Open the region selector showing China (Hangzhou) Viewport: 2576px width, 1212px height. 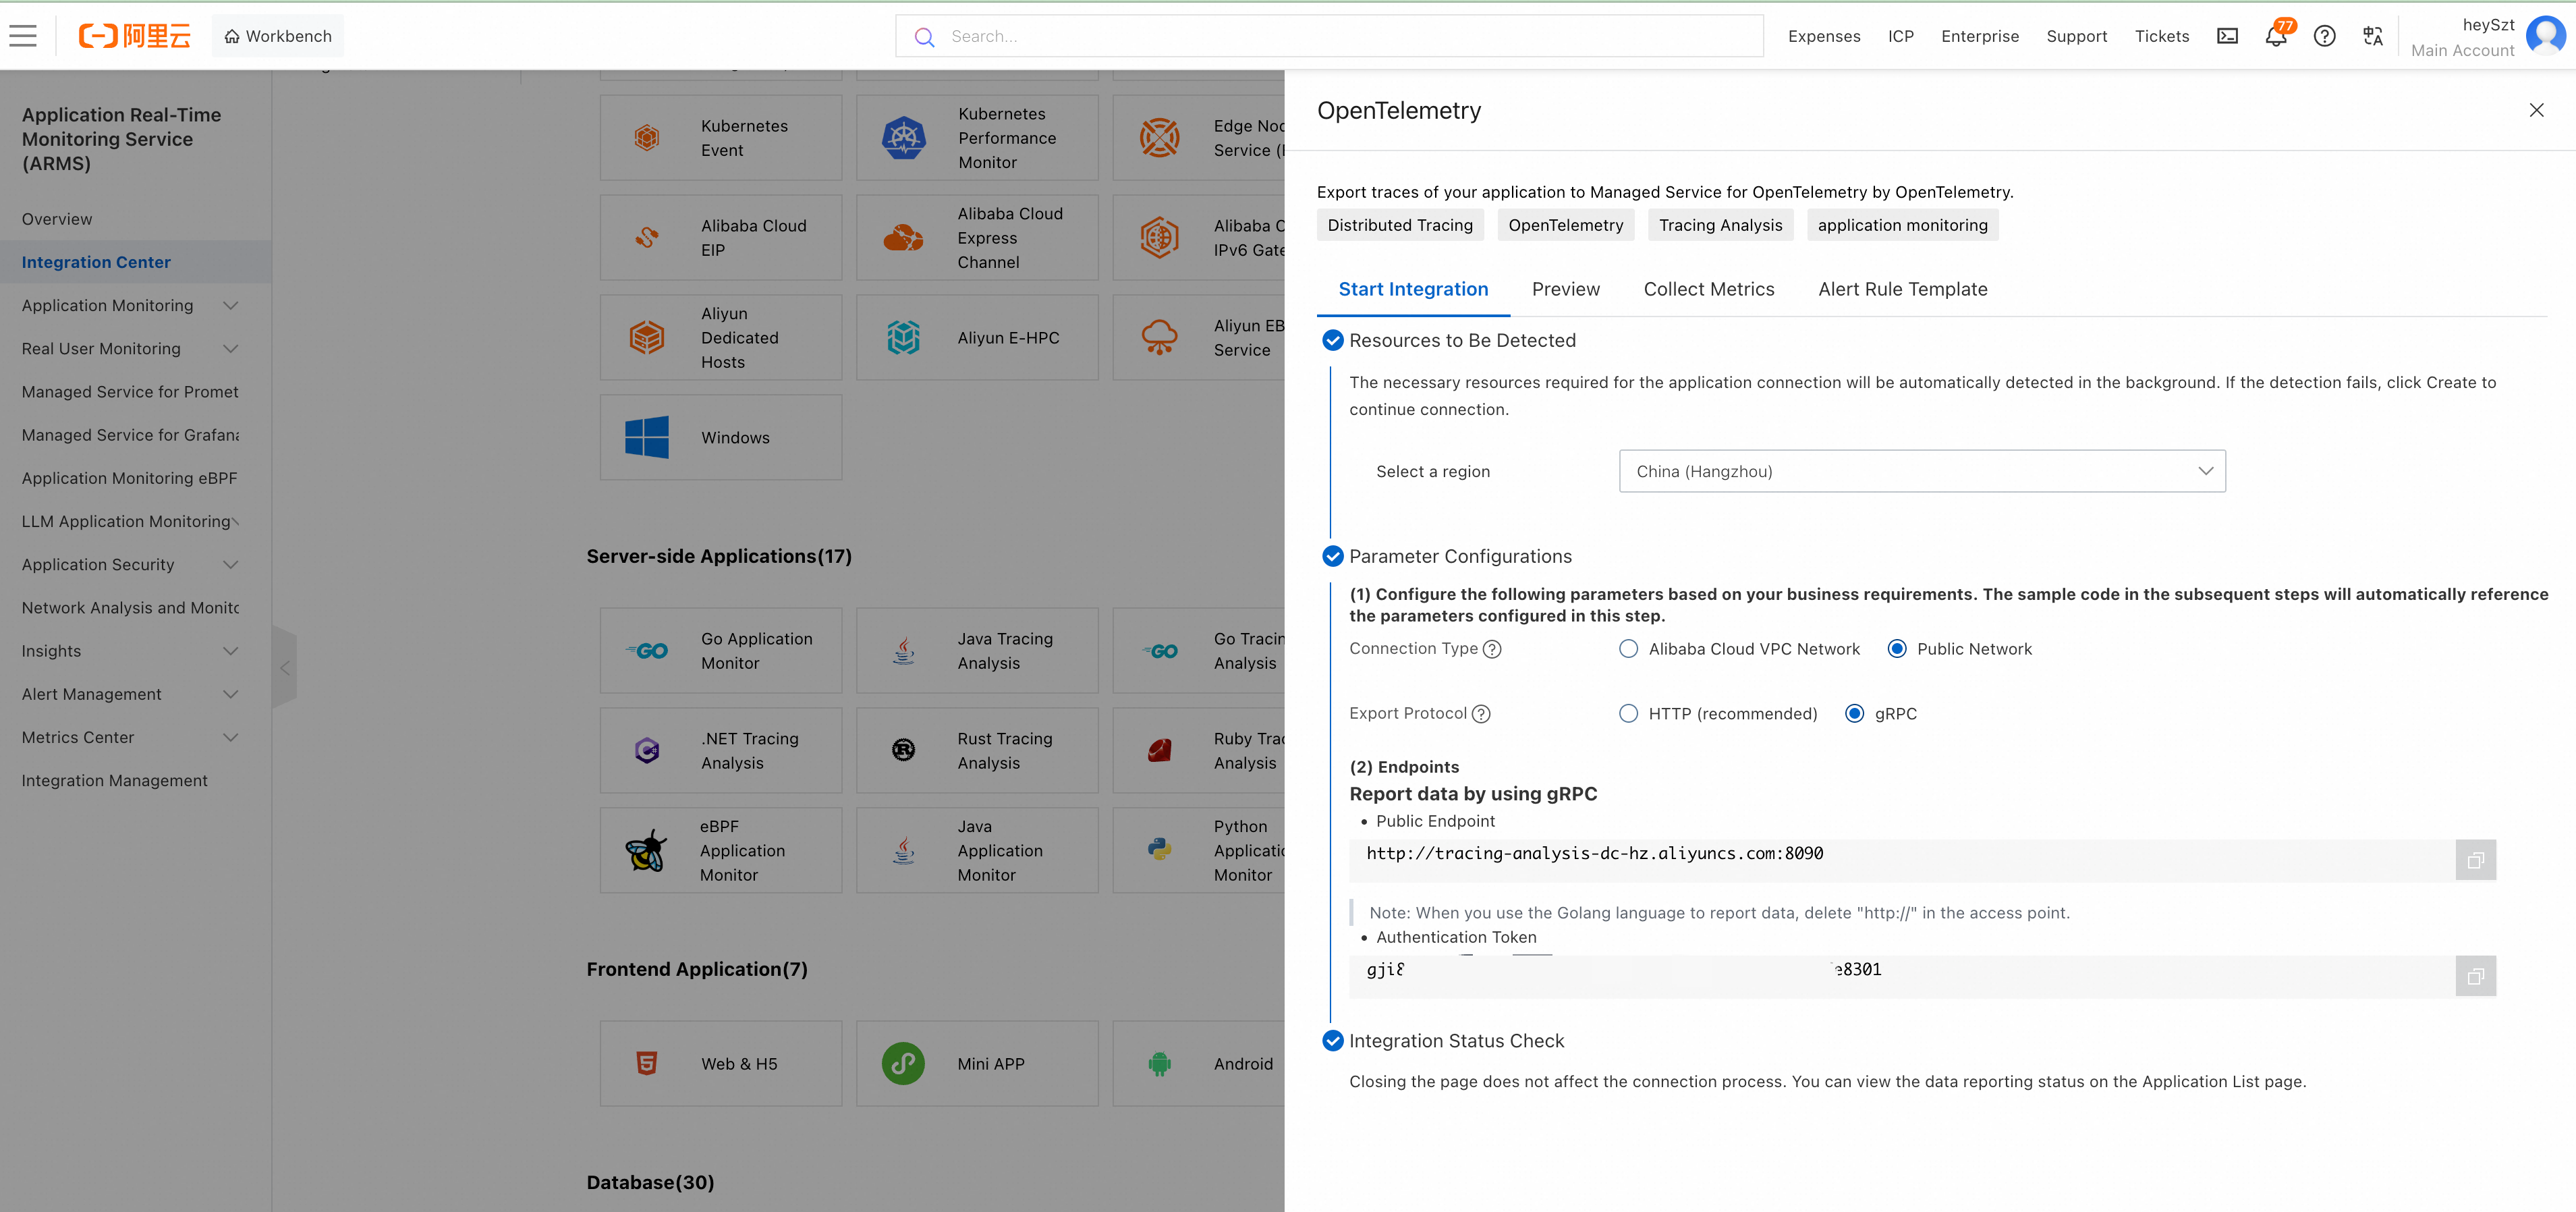click(1921, 471)
